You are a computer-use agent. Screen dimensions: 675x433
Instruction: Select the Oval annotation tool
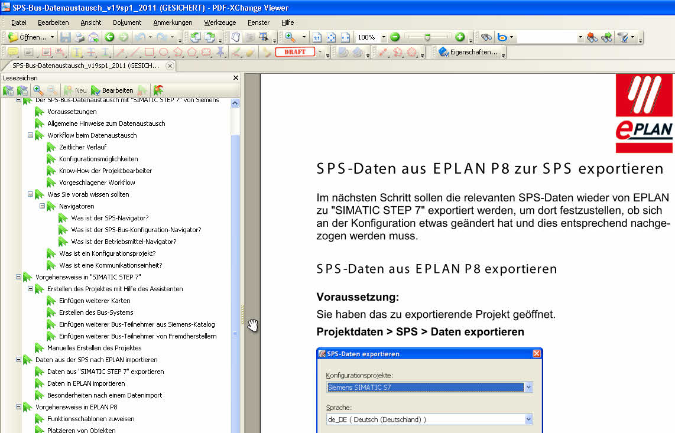click(x=164, y=52)
